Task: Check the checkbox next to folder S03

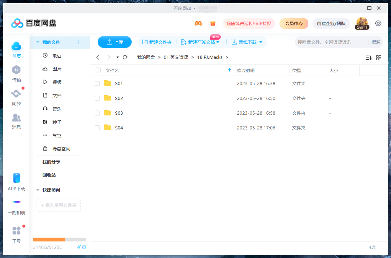Action: [97, 113]
